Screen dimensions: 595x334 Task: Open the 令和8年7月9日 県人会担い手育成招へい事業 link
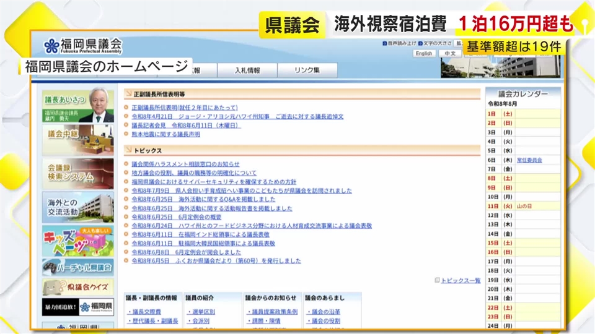pyautogui.click(x=242, y=191)
